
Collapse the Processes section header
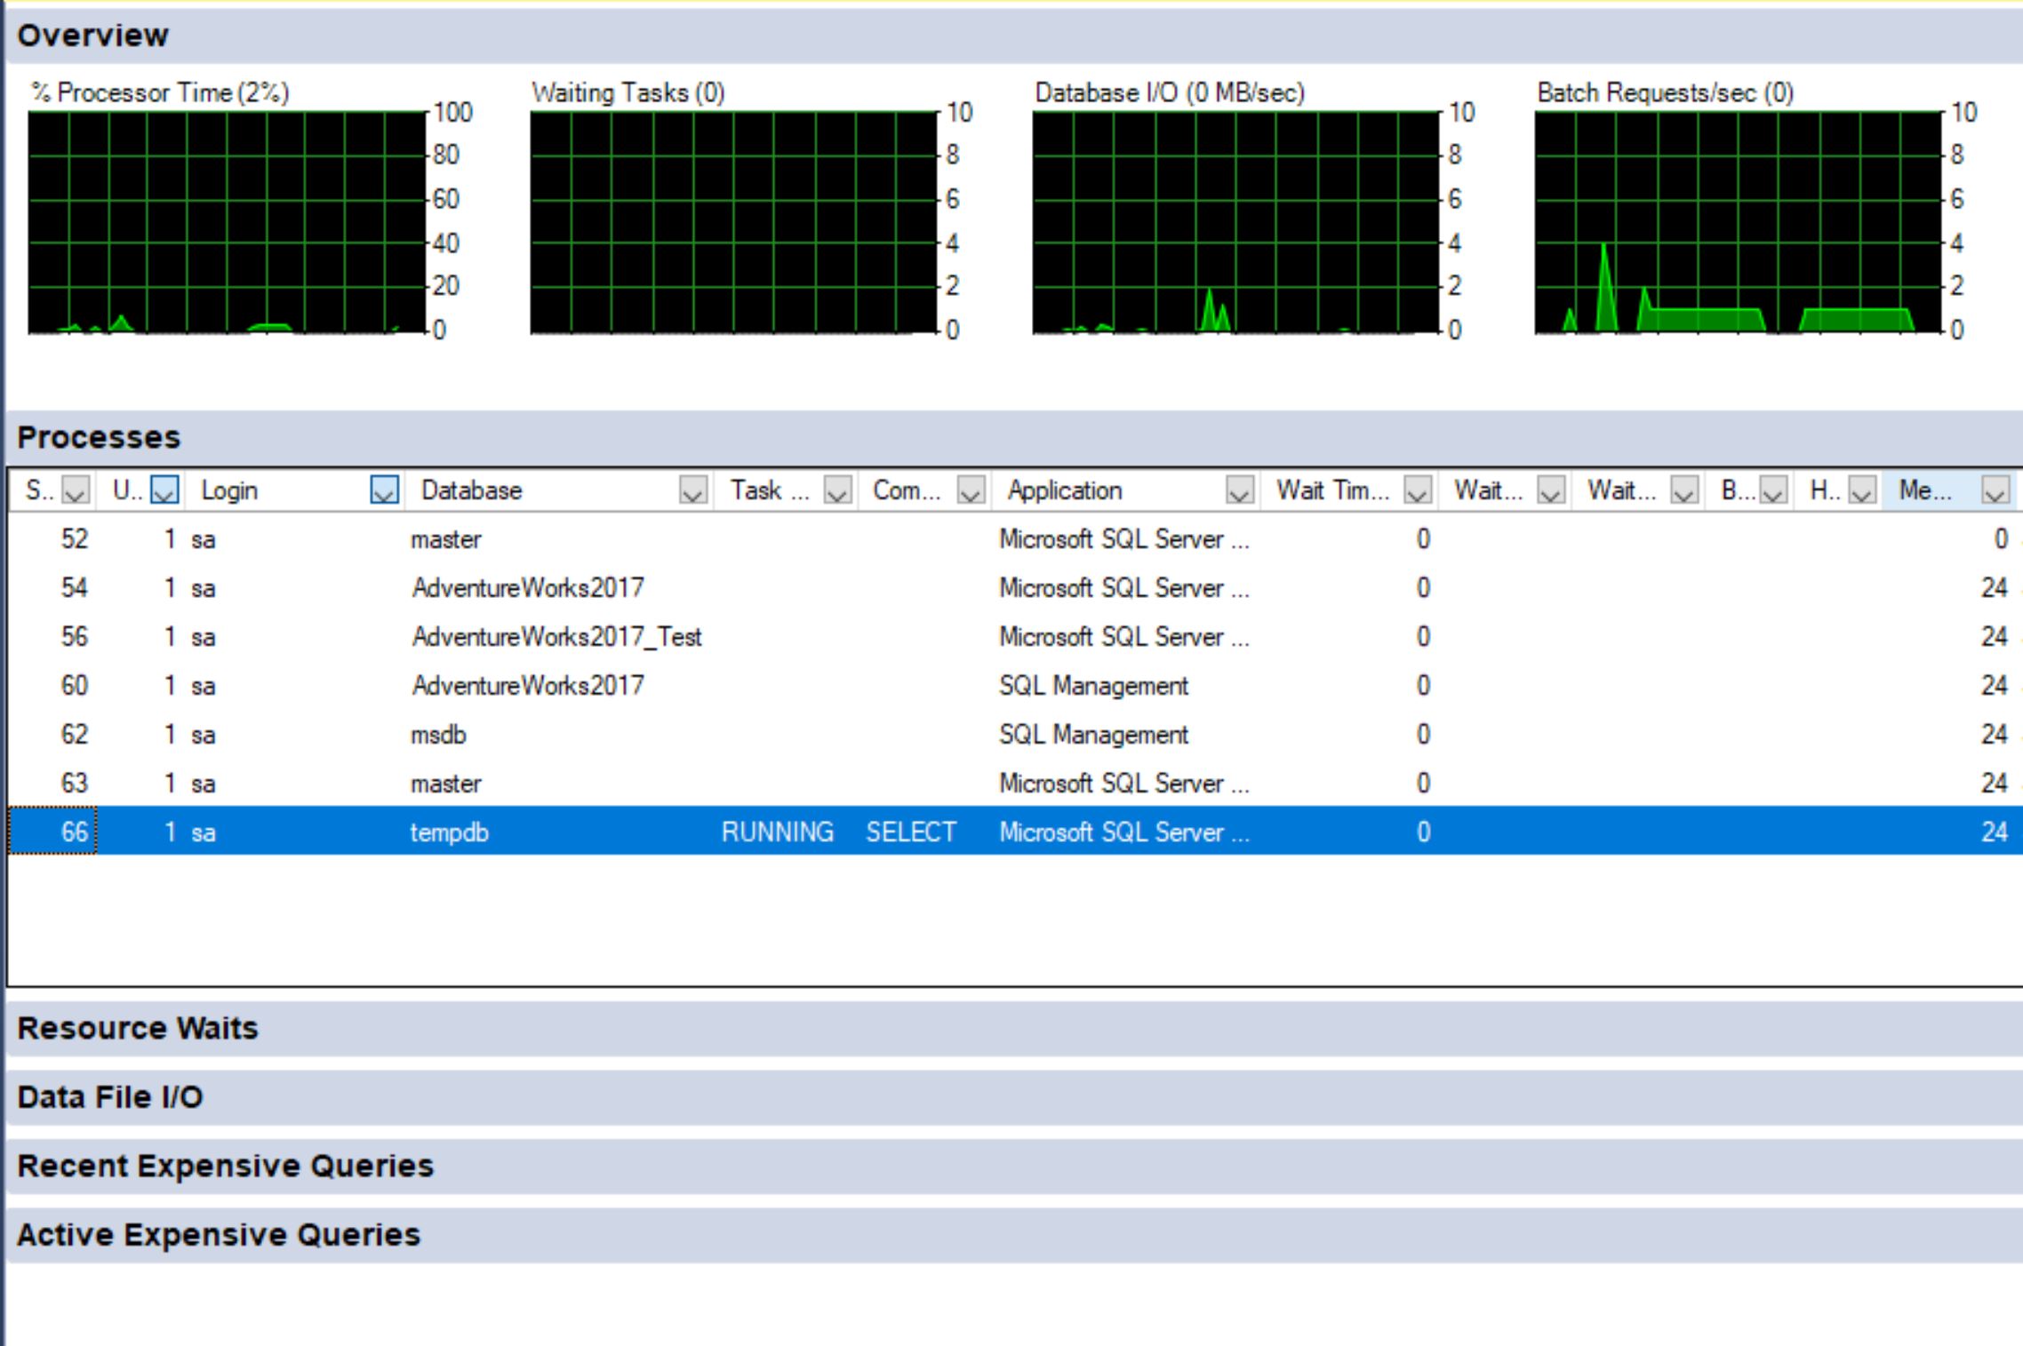pos(99,437)
